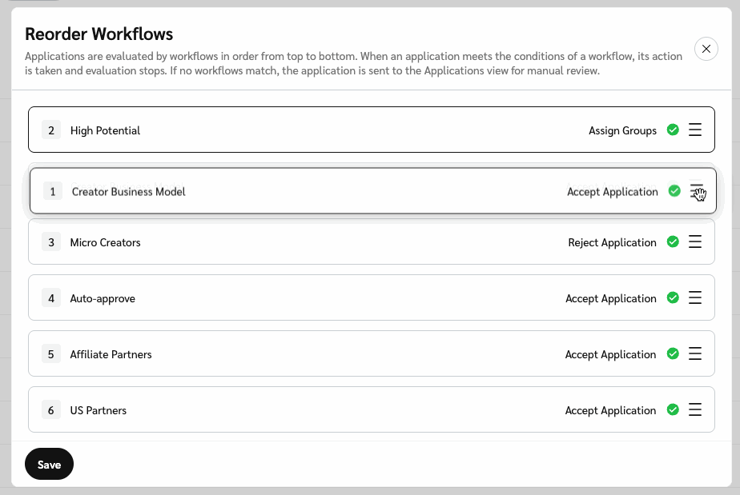Toggle the active status on Affiliate Partners
Viewport: 740px width, 495px height.
(673, 353)
